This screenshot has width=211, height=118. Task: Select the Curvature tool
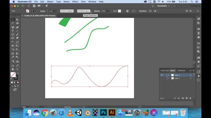click(17, 27)
